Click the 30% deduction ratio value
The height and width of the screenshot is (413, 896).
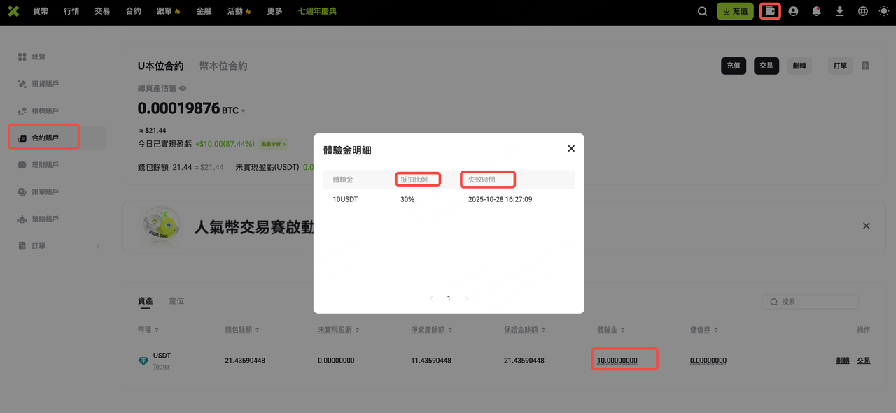tap(407, 199)
